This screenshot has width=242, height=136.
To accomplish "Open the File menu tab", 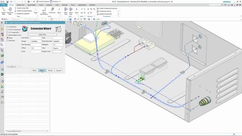I will click(3, 5).
